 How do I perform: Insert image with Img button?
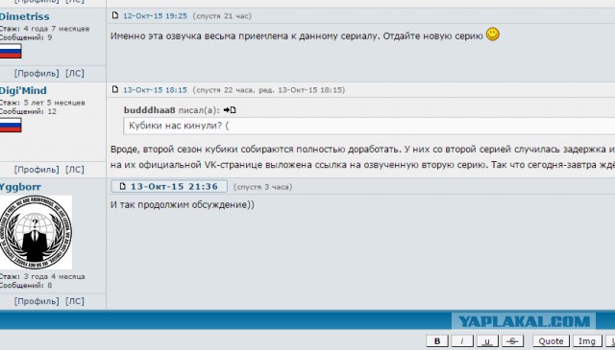click(x=587, y=341)
